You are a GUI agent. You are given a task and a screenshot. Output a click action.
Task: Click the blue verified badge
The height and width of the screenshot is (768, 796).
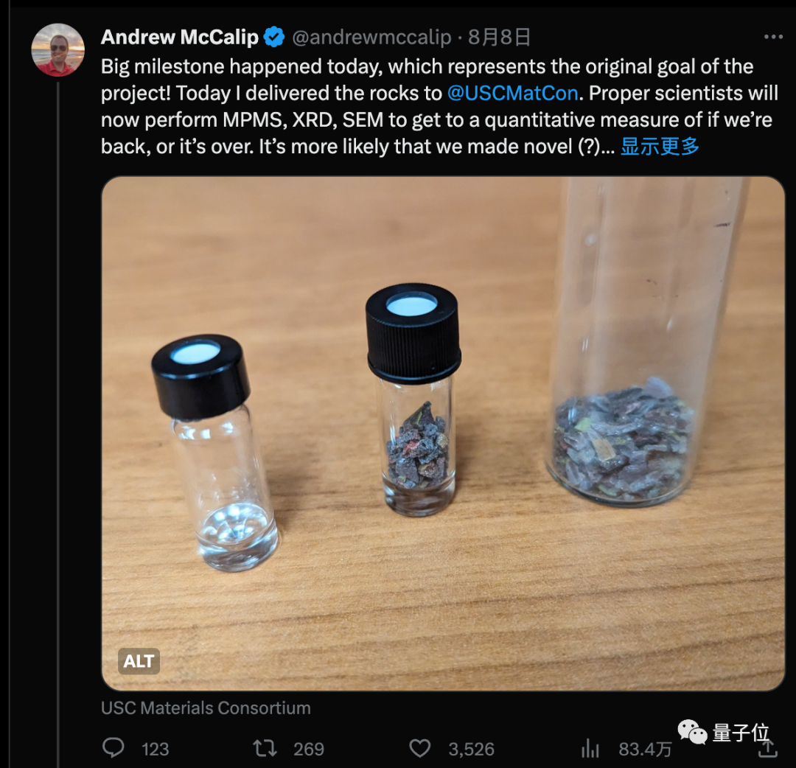click(274, 37)
